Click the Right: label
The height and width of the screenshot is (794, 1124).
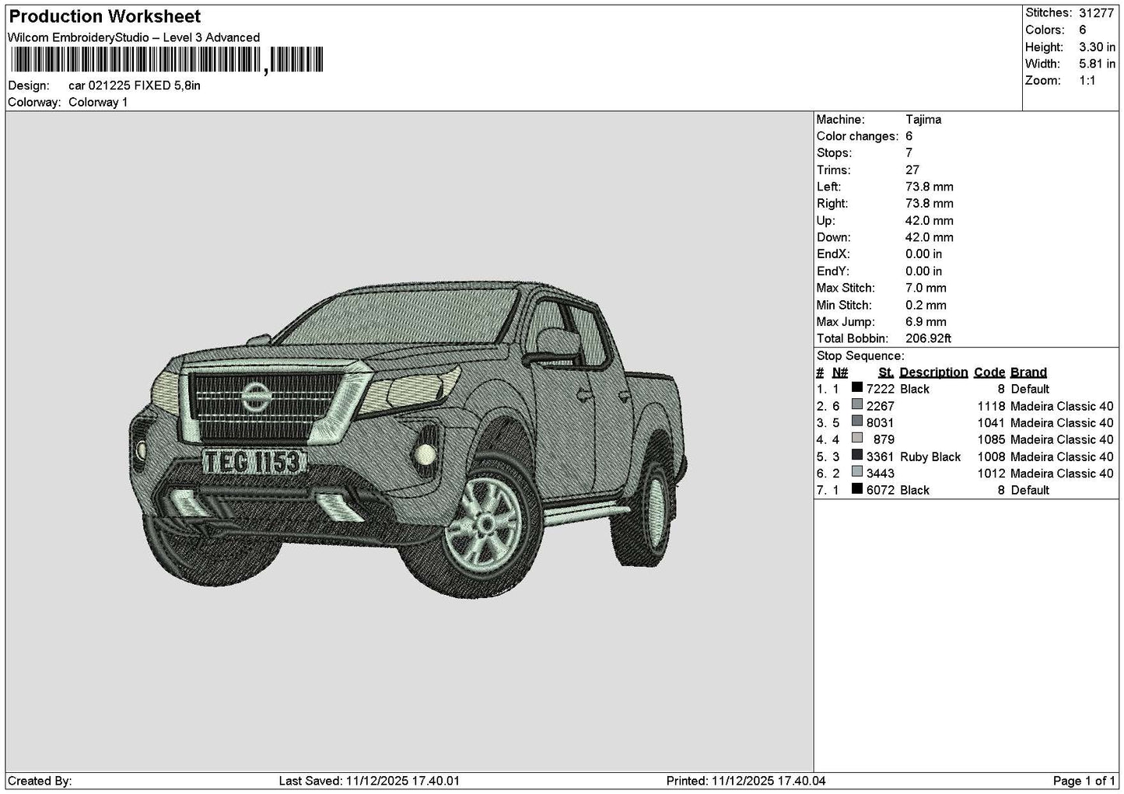coord(832,204)
